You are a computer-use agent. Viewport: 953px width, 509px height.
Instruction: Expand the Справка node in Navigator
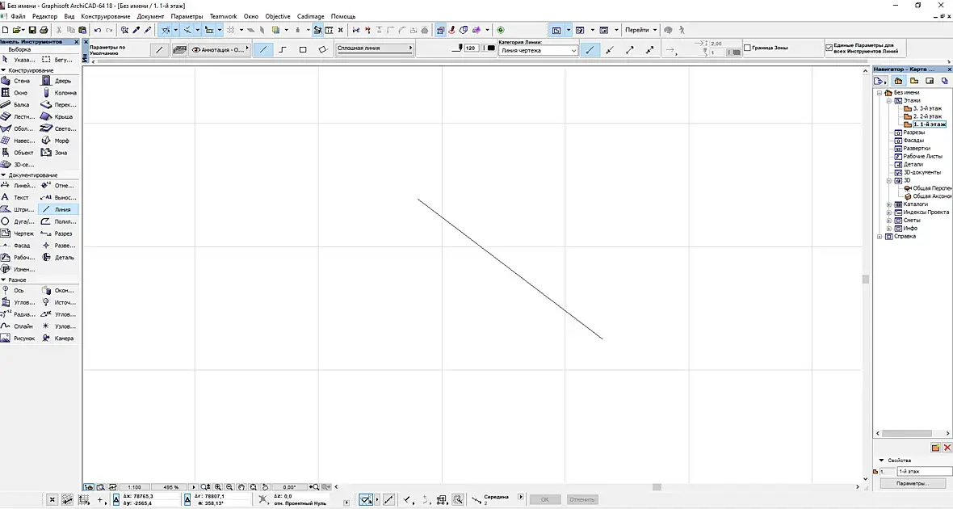point(880,237)
